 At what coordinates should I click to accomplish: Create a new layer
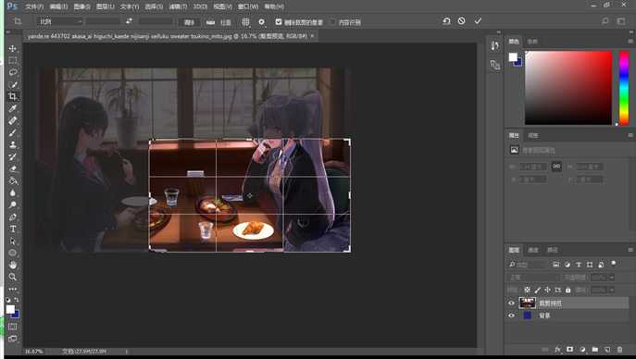[x=607, y=349]
